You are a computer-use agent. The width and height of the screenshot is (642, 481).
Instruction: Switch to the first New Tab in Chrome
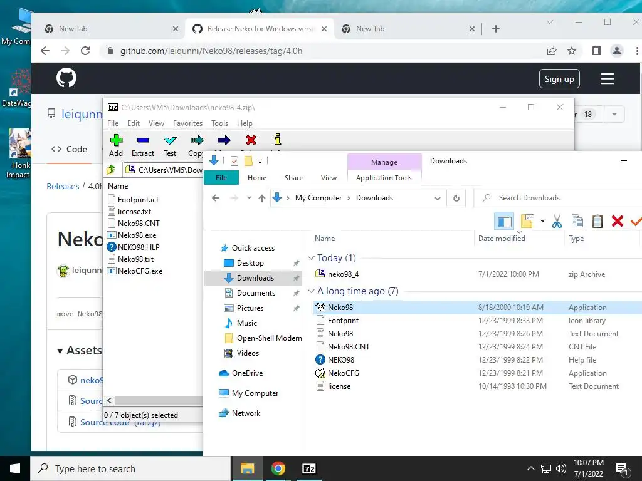(x=110, y=29)
